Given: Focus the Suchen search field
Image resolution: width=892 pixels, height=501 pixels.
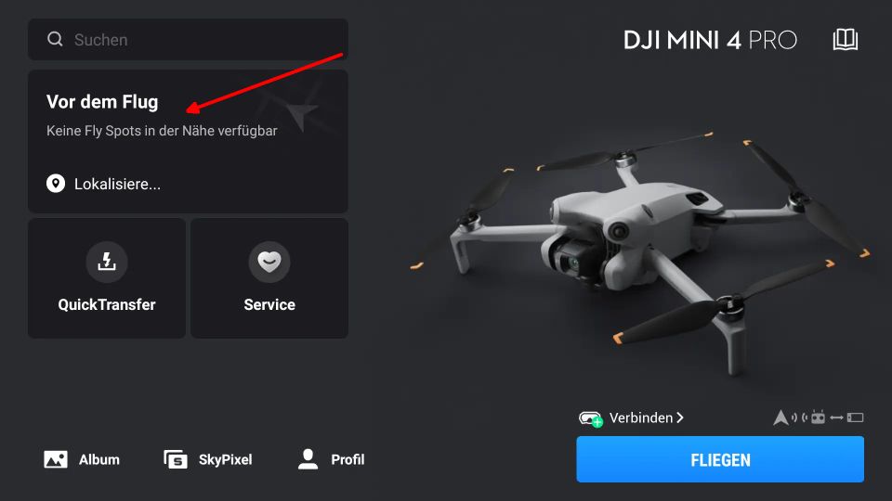Looking at the screenshot, I should (x=188, y=40).
